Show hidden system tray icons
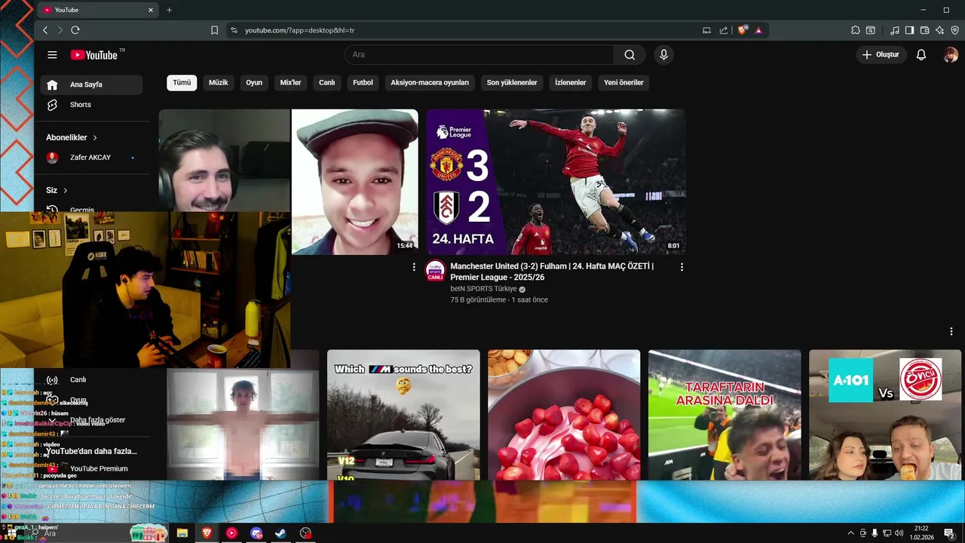 850,533
